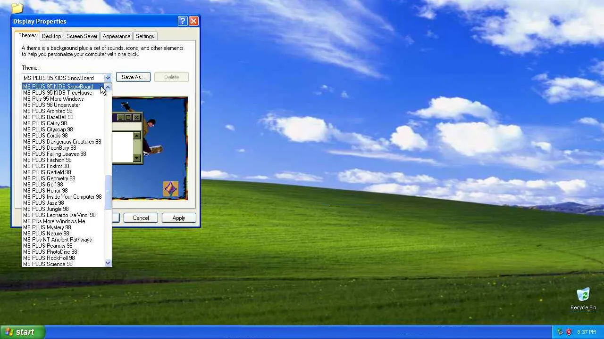Click the preview window's minimize button

(120, 117)
